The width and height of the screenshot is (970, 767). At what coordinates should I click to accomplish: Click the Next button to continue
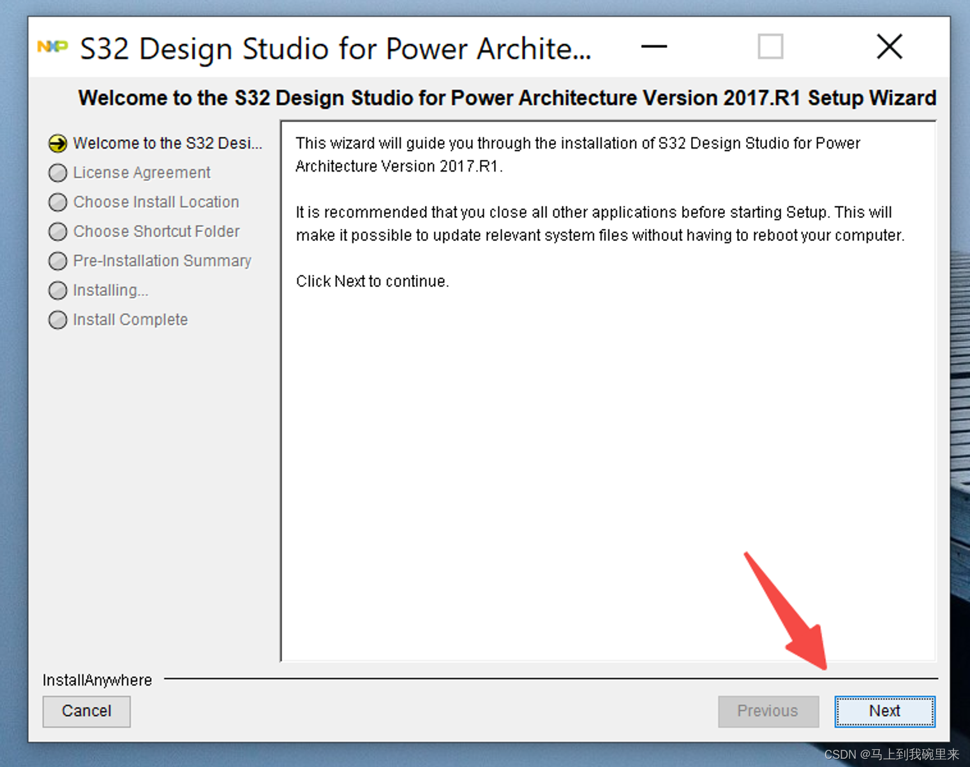(x=884, y=711)
